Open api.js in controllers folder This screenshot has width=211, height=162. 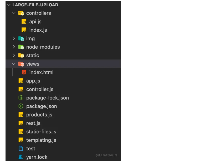(x=35, y=22)
